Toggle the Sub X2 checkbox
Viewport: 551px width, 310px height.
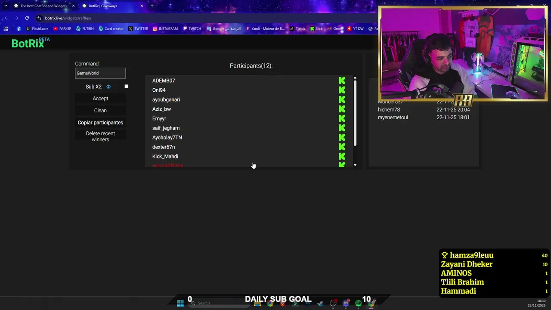point(127,87)
